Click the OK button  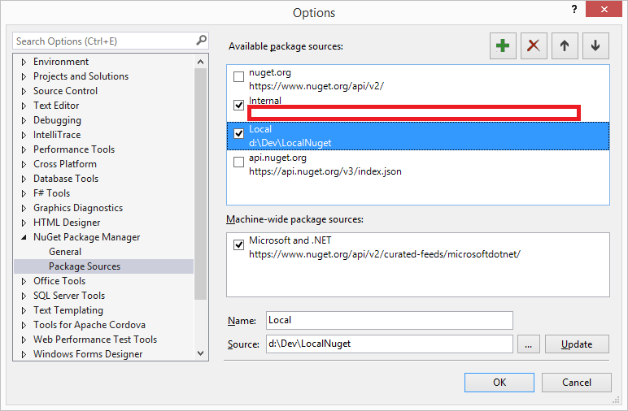pyautogui.click(x=499, y=383)
